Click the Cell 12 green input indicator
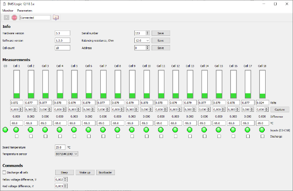This screenshot has height=191, width=293. (175, 130)
